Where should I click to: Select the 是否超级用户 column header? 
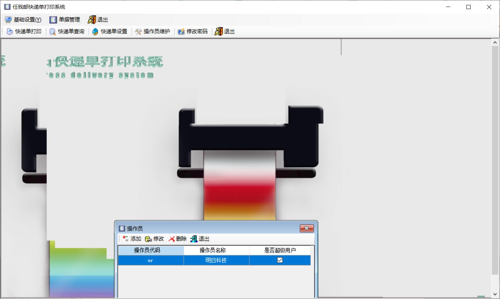280,250
